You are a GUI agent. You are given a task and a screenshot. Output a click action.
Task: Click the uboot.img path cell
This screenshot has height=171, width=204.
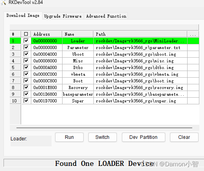pyautogui.click(x=140, y=54)
